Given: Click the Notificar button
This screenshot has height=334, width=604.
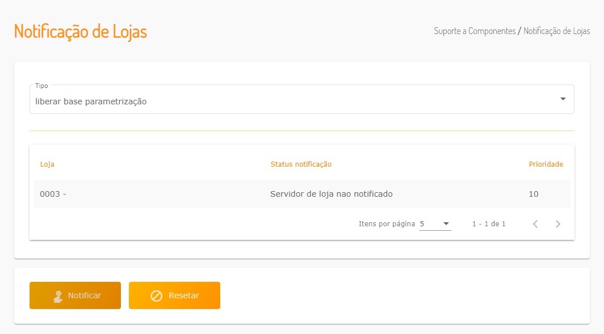Looking at the screenshot, I should [x=75, y=295].
